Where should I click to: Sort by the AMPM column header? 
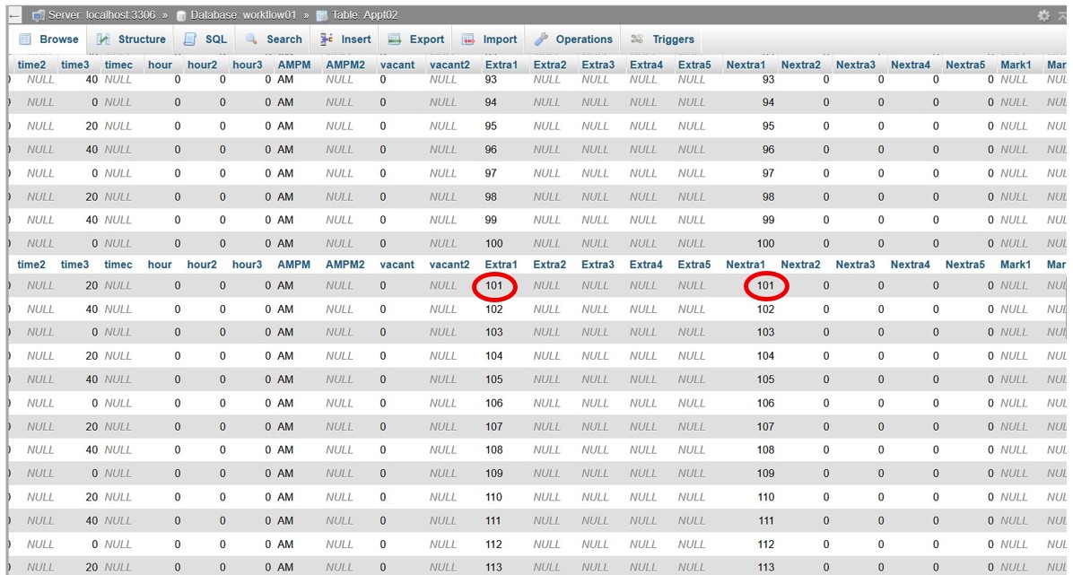pos(293,65)
